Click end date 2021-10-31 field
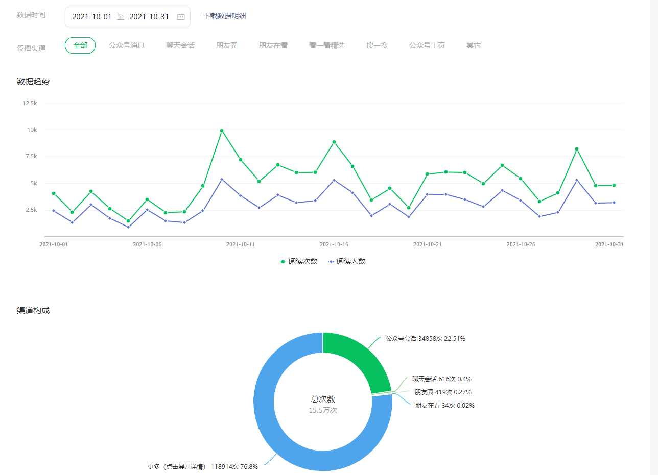Image resolution: width=658 pixels, height=475 pixels. coord(149,17)
